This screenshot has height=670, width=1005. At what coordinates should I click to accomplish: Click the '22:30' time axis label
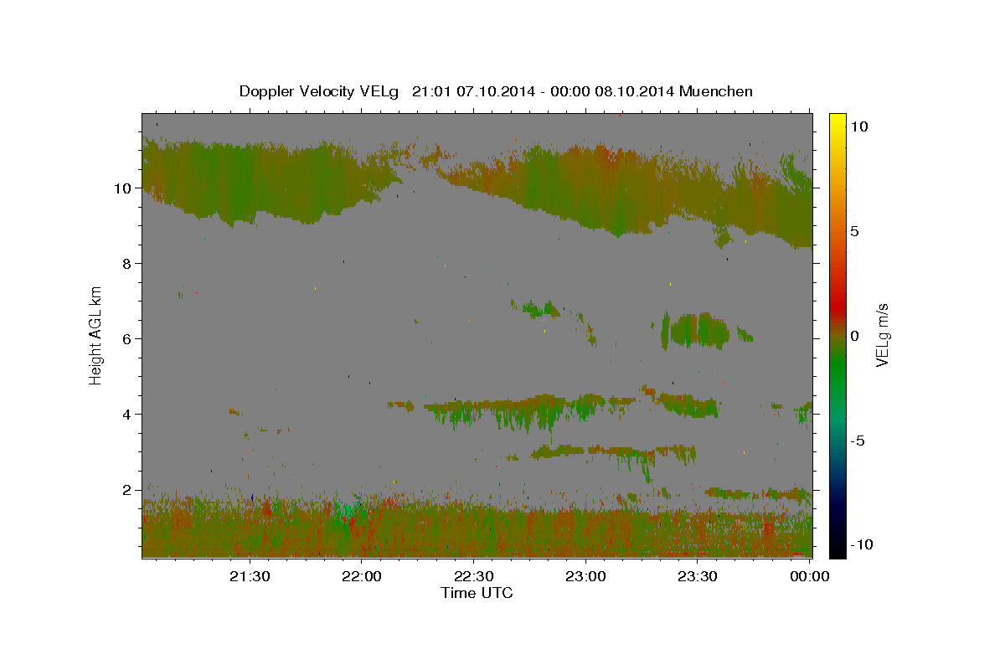(x=474, y=576)
